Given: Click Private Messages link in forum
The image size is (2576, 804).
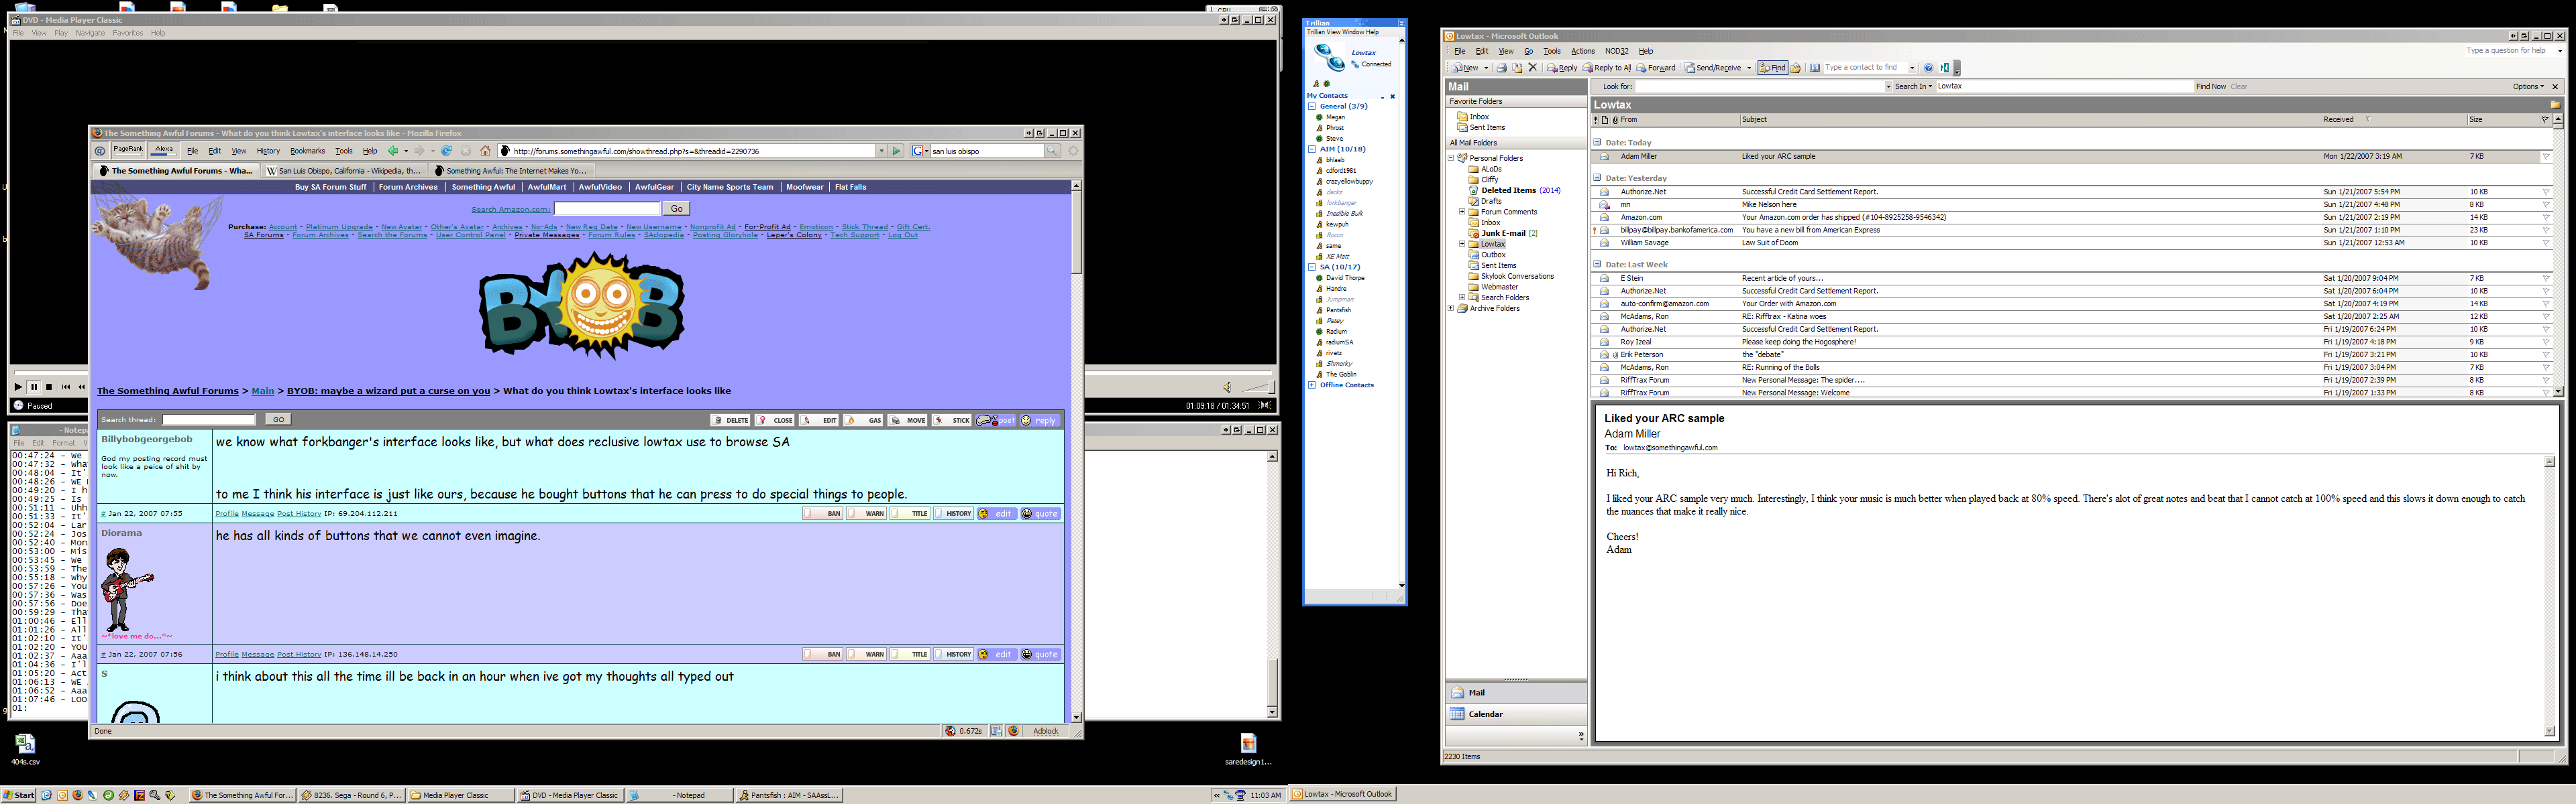Looking at the screenshot, I should click(547, 234).
